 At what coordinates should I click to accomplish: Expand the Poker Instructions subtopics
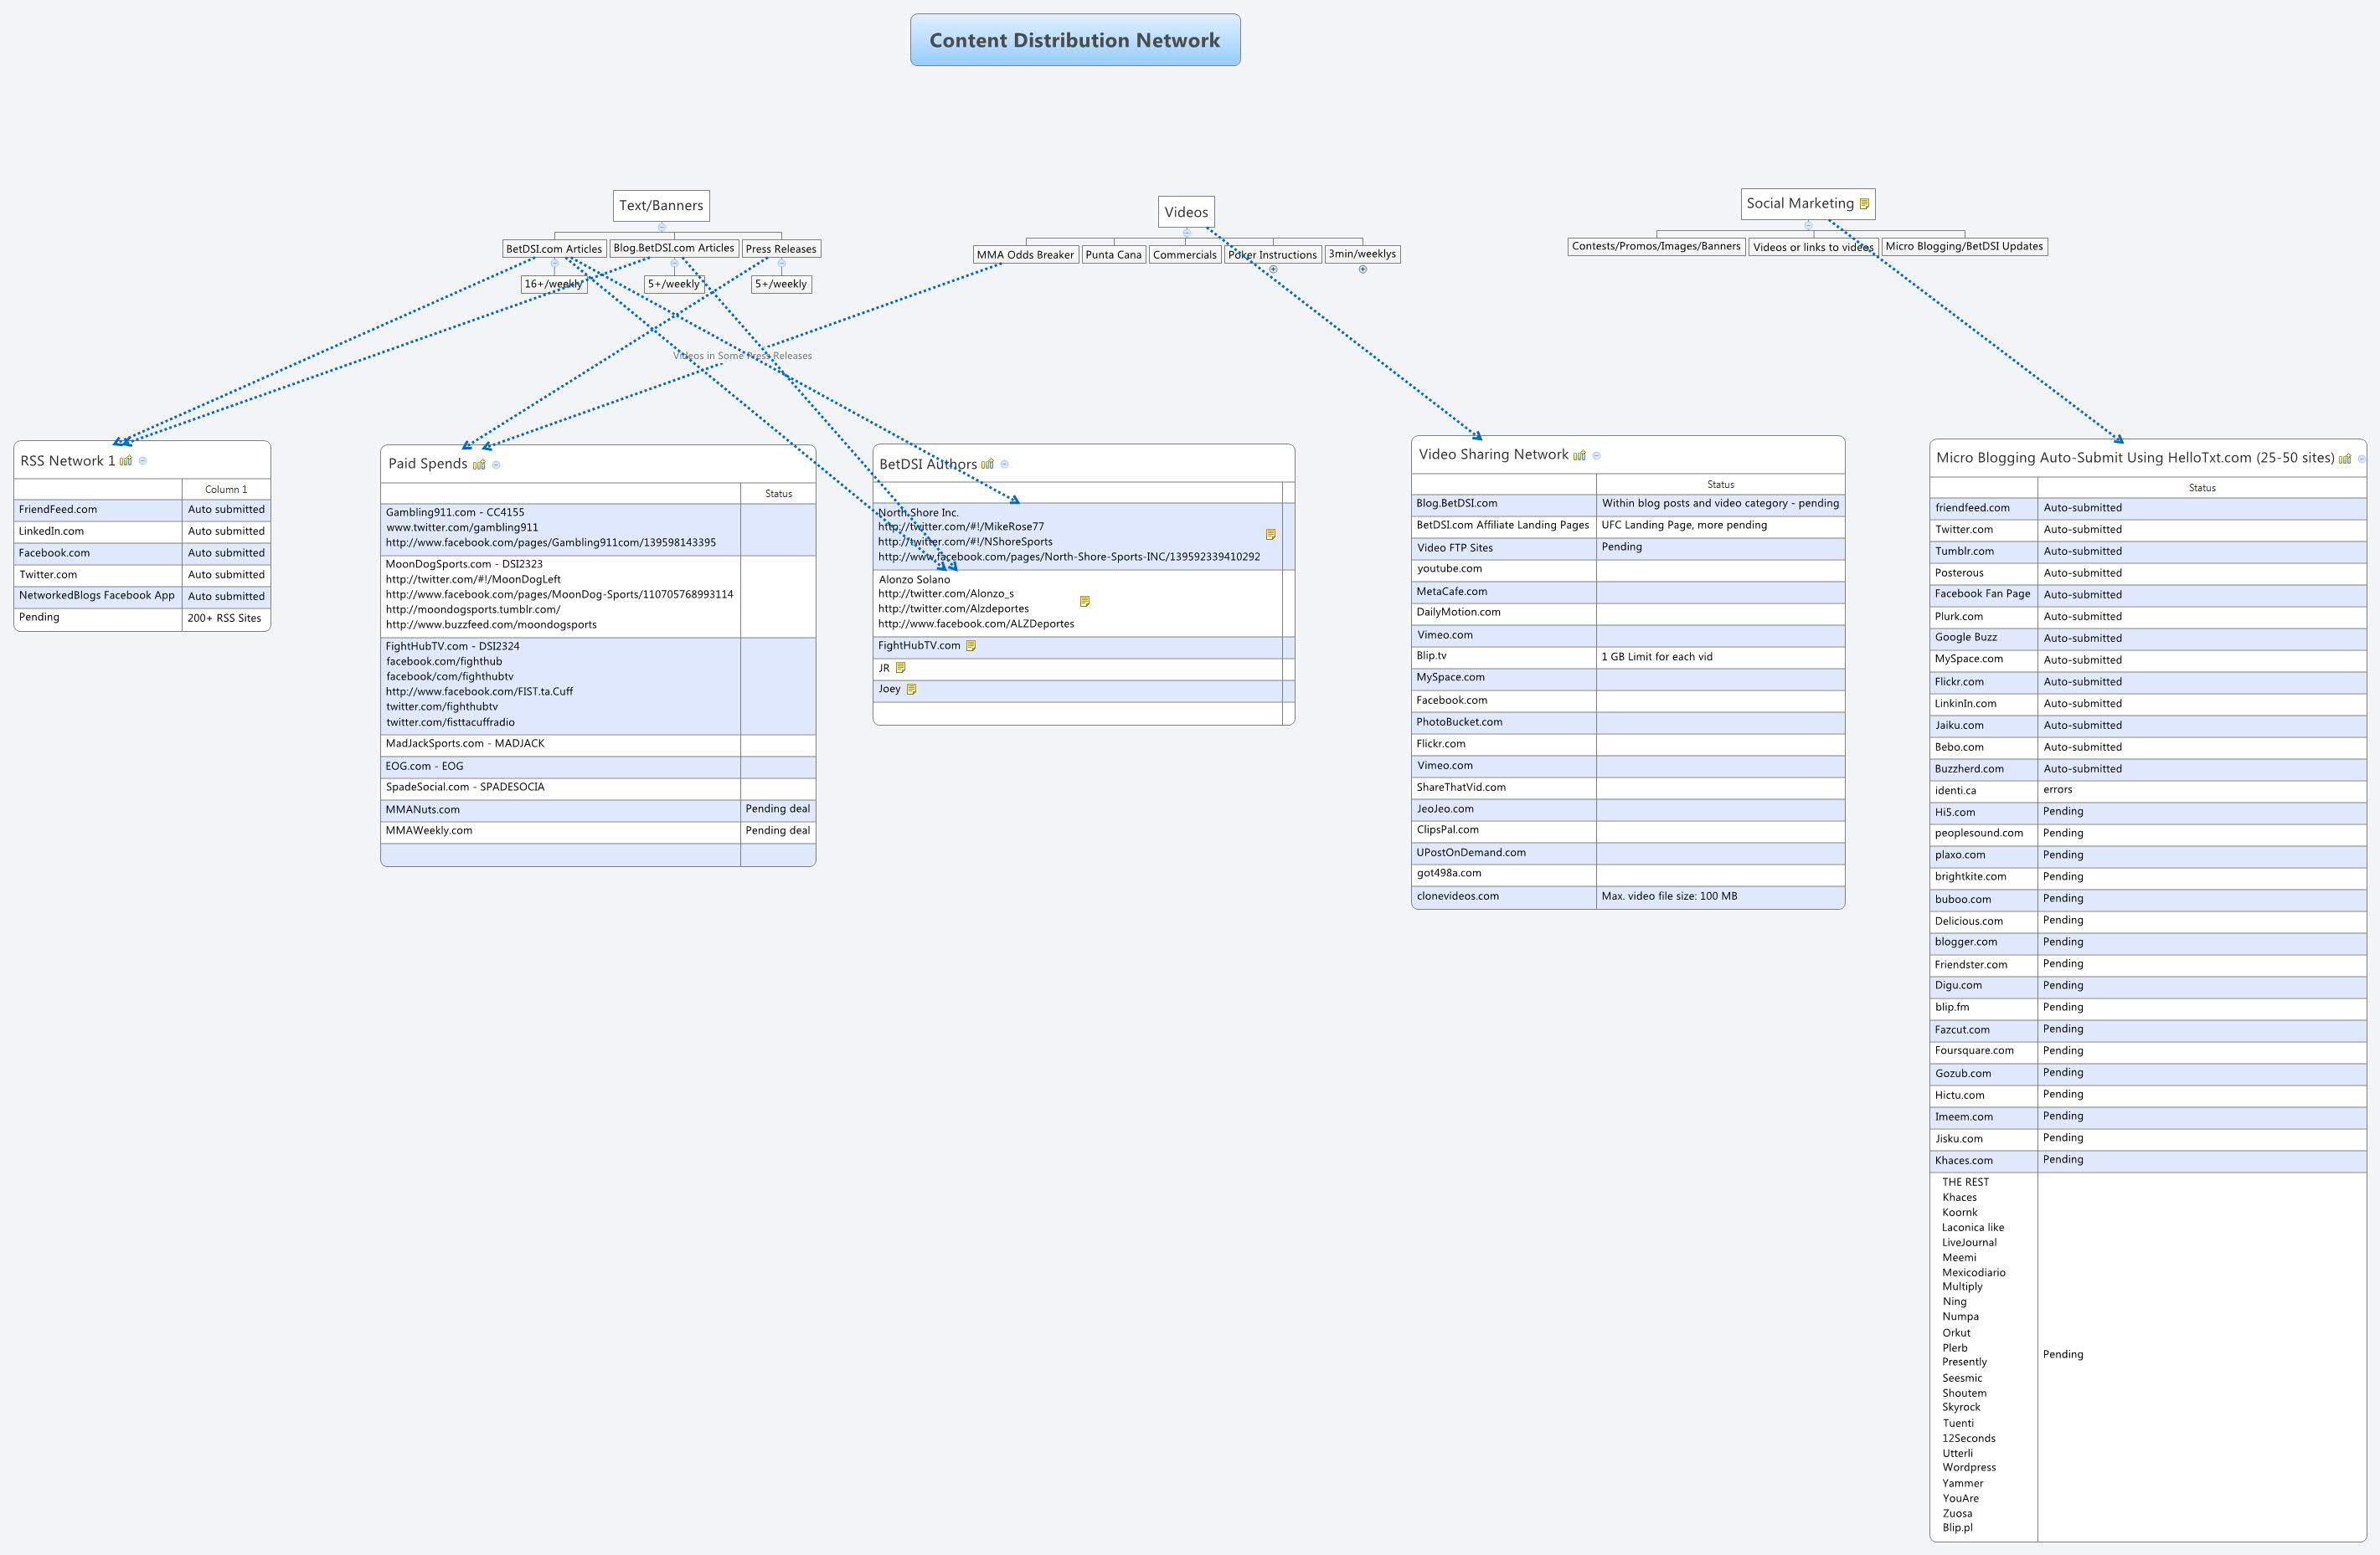[x=1273, y=269]
